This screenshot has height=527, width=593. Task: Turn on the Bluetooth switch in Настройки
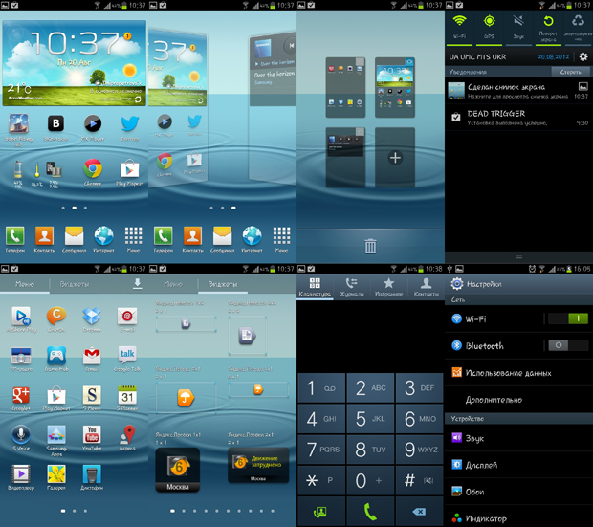pyautogui.click(x=568, y=345)
